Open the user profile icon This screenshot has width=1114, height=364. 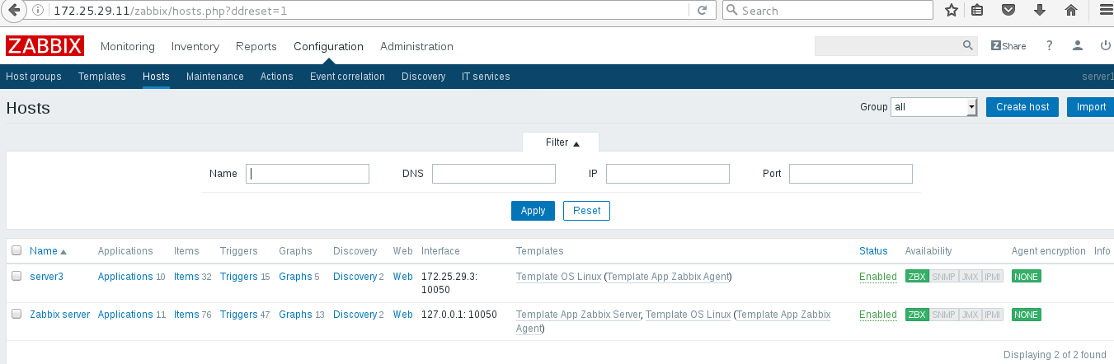pos(1077,46)
